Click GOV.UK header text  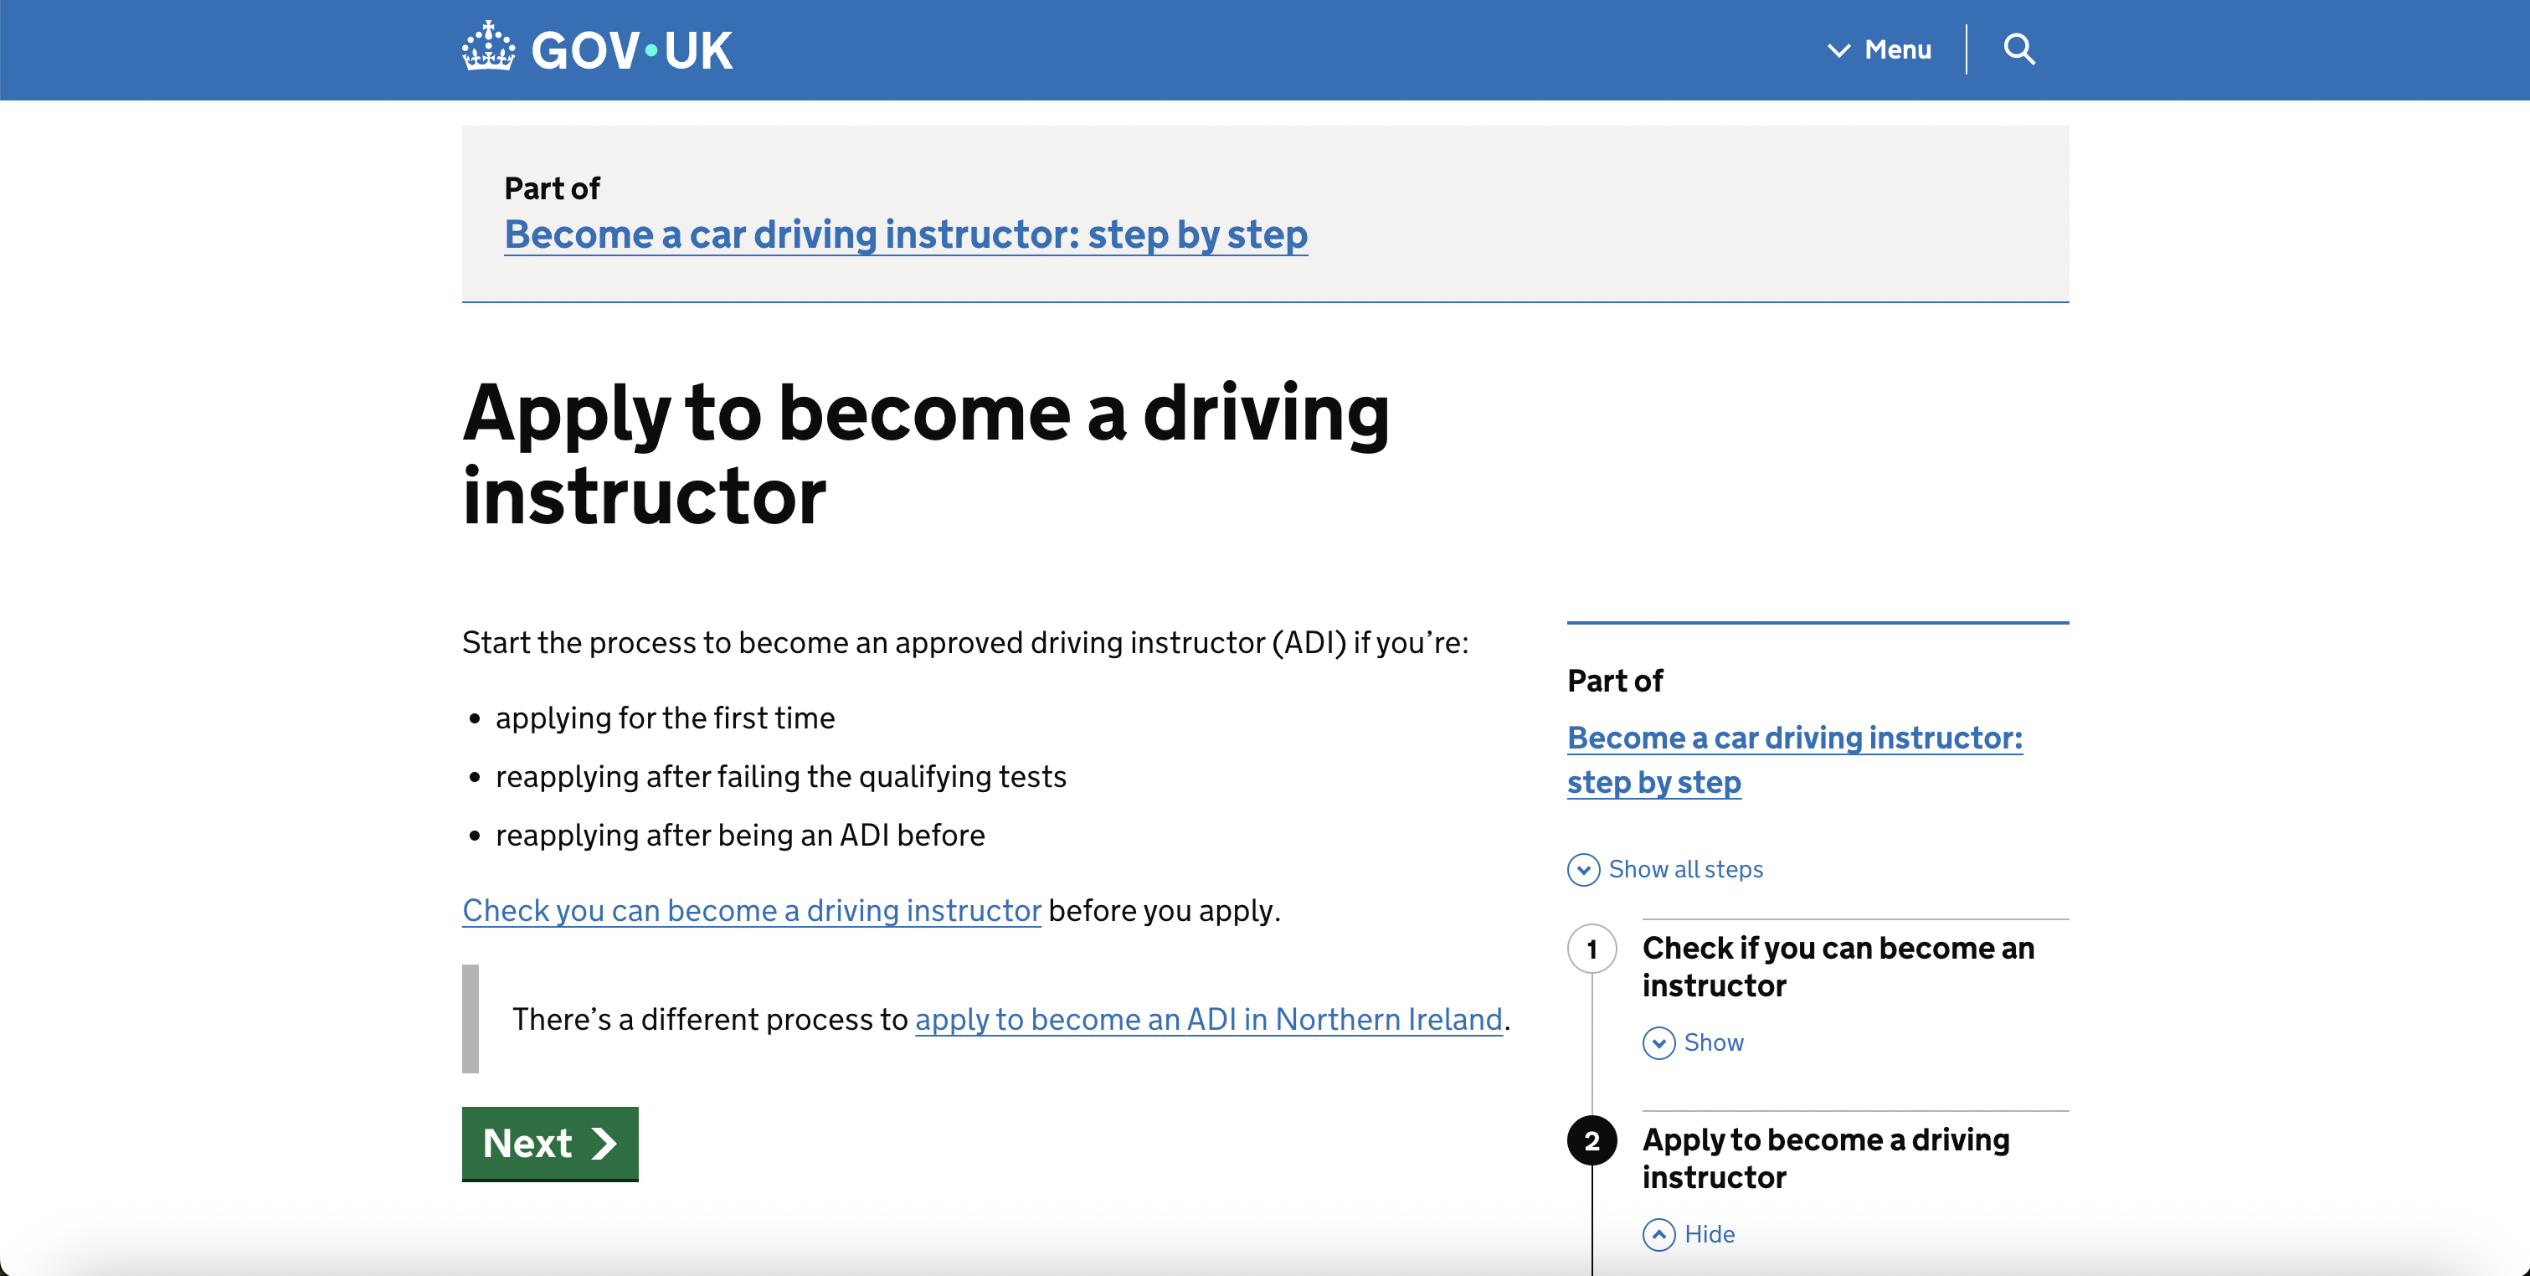coord(631,50)
